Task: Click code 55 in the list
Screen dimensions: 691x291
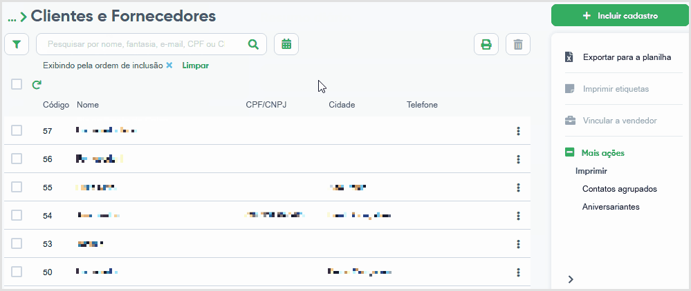Action: click(48, 188)
